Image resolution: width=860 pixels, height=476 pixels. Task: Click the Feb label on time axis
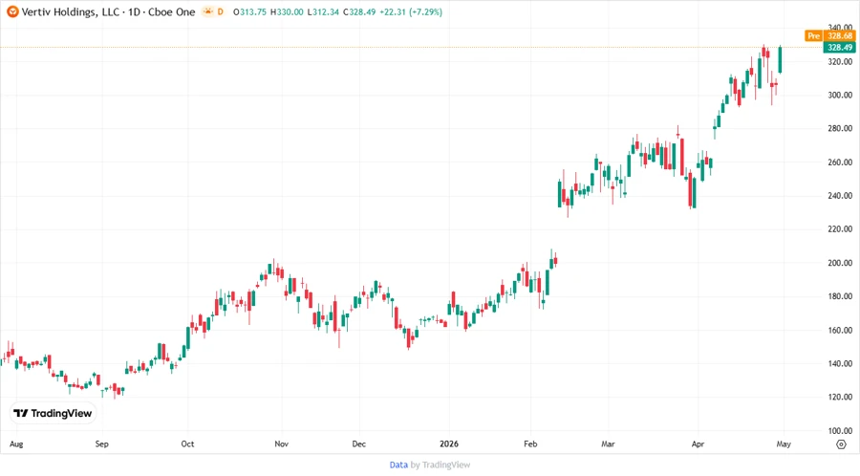(530, 444)
